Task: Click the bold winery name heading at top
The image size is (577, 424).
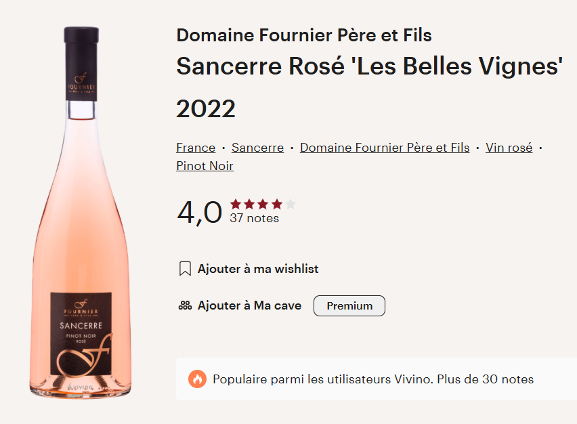Action: 304,35
